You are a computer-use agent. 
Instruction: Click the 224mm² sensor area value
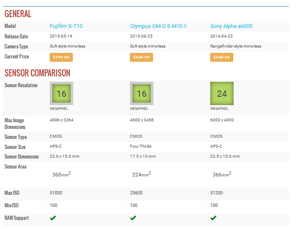[x=142, y=174]
